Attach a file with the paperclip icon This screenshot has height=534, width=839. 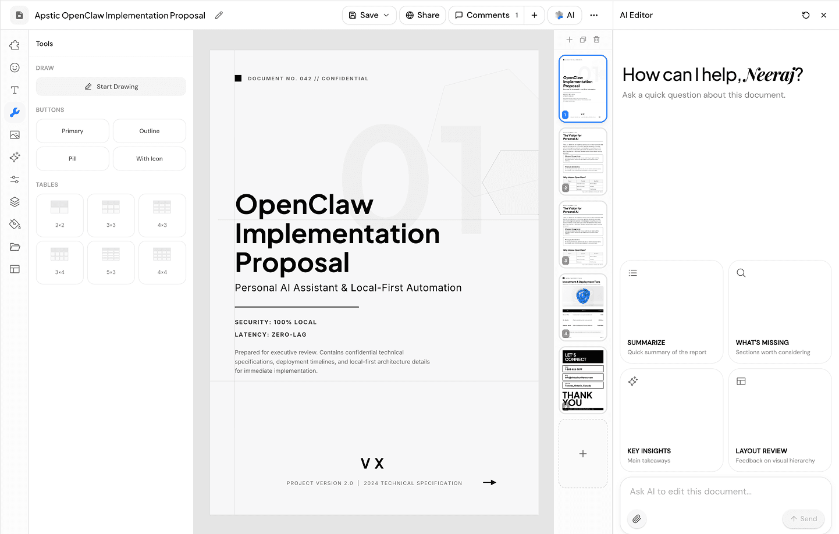pyautogui.click(x=637, y=519)
